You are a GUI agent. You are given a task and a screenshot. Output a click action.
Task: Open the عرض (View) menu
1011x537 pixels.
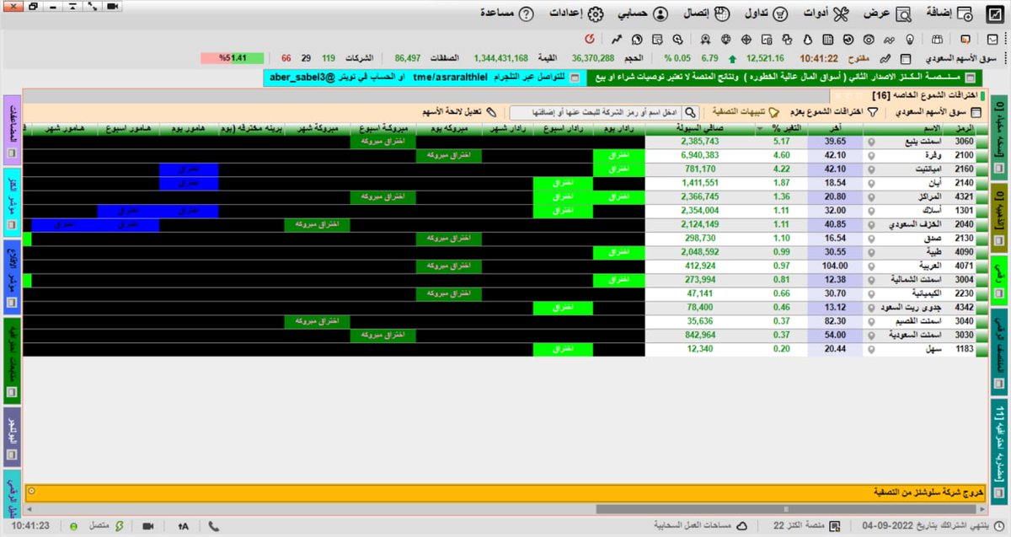[x=887, y=14]
